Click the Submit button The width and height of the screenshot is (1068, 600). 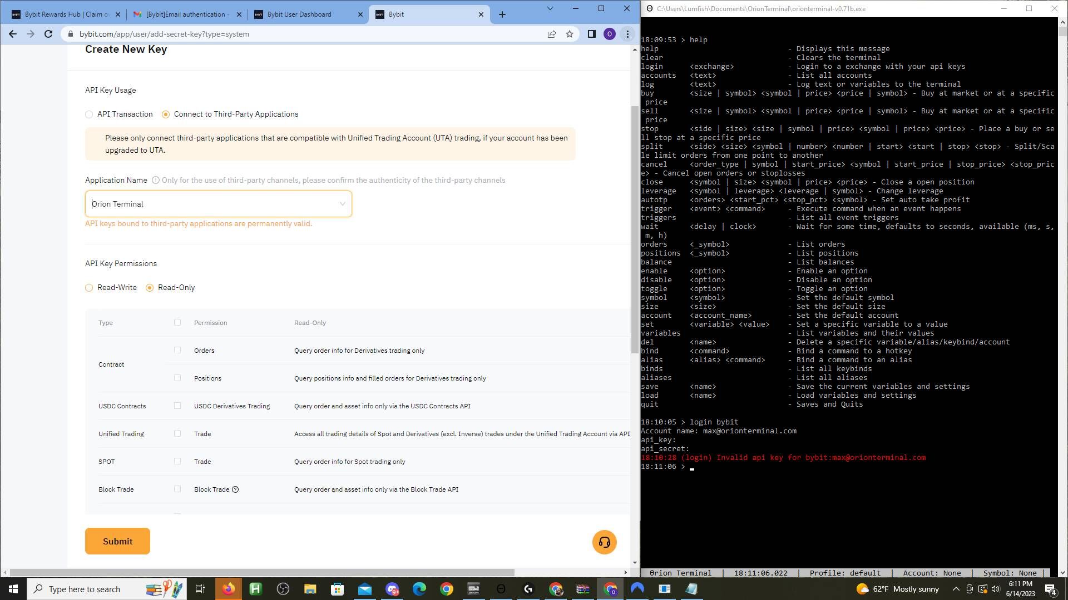point(117,541)
